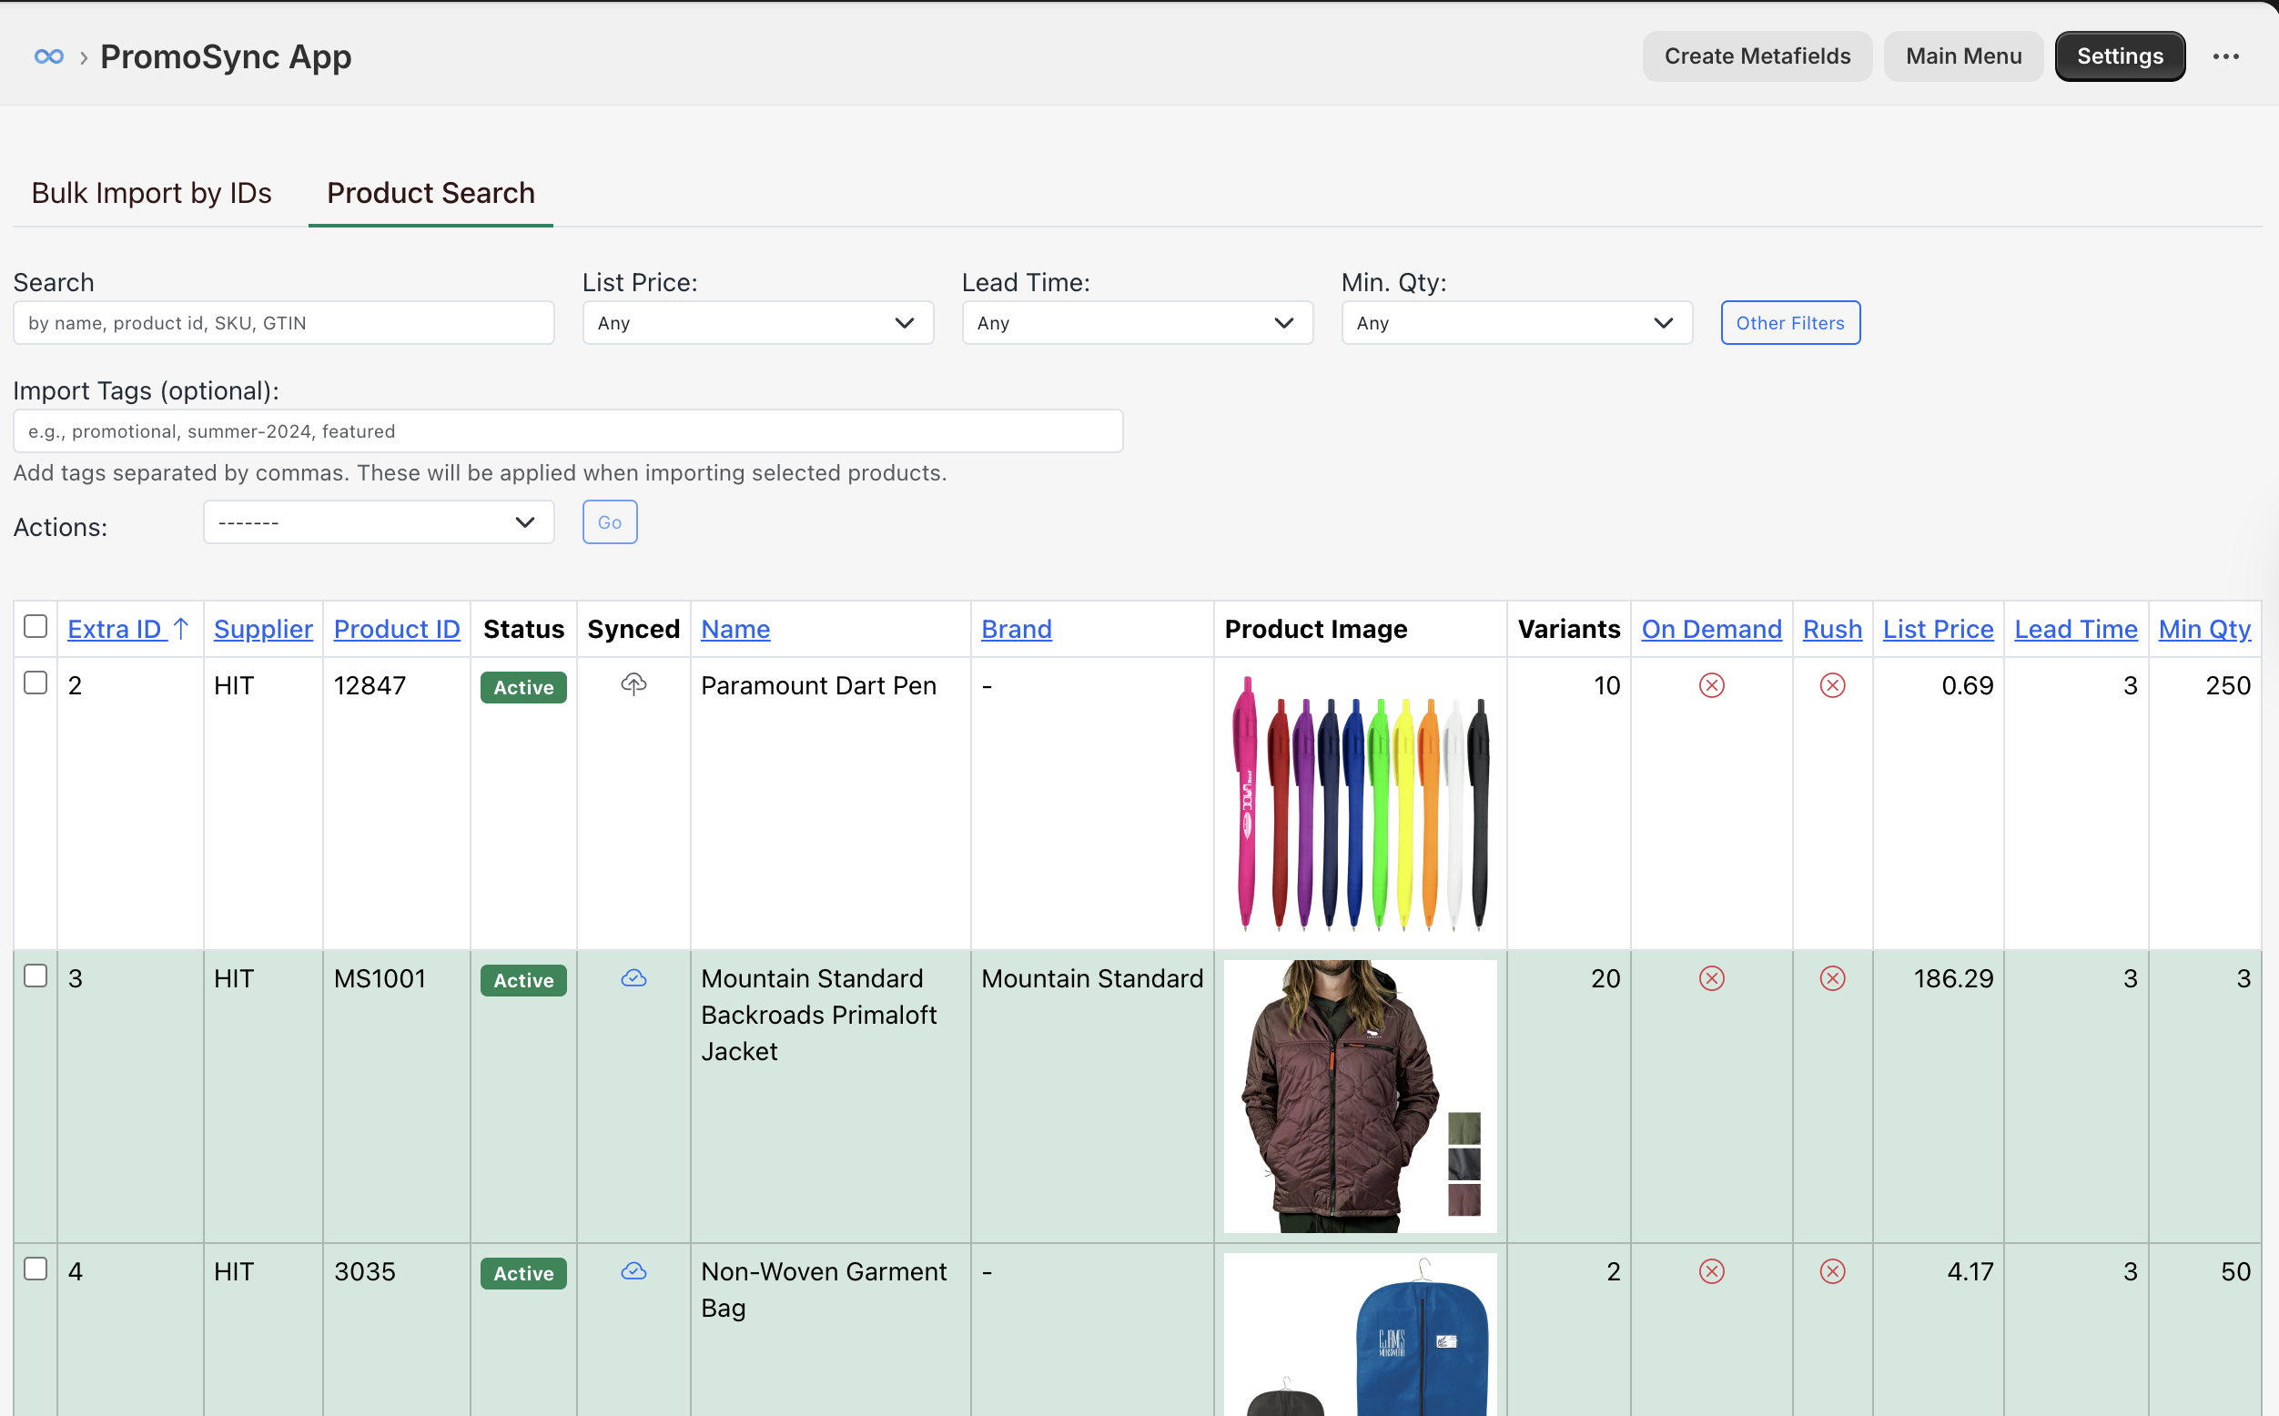Check the Paramount Dart Pen row checkbox

pyautogui.click(x=36, y=683)
